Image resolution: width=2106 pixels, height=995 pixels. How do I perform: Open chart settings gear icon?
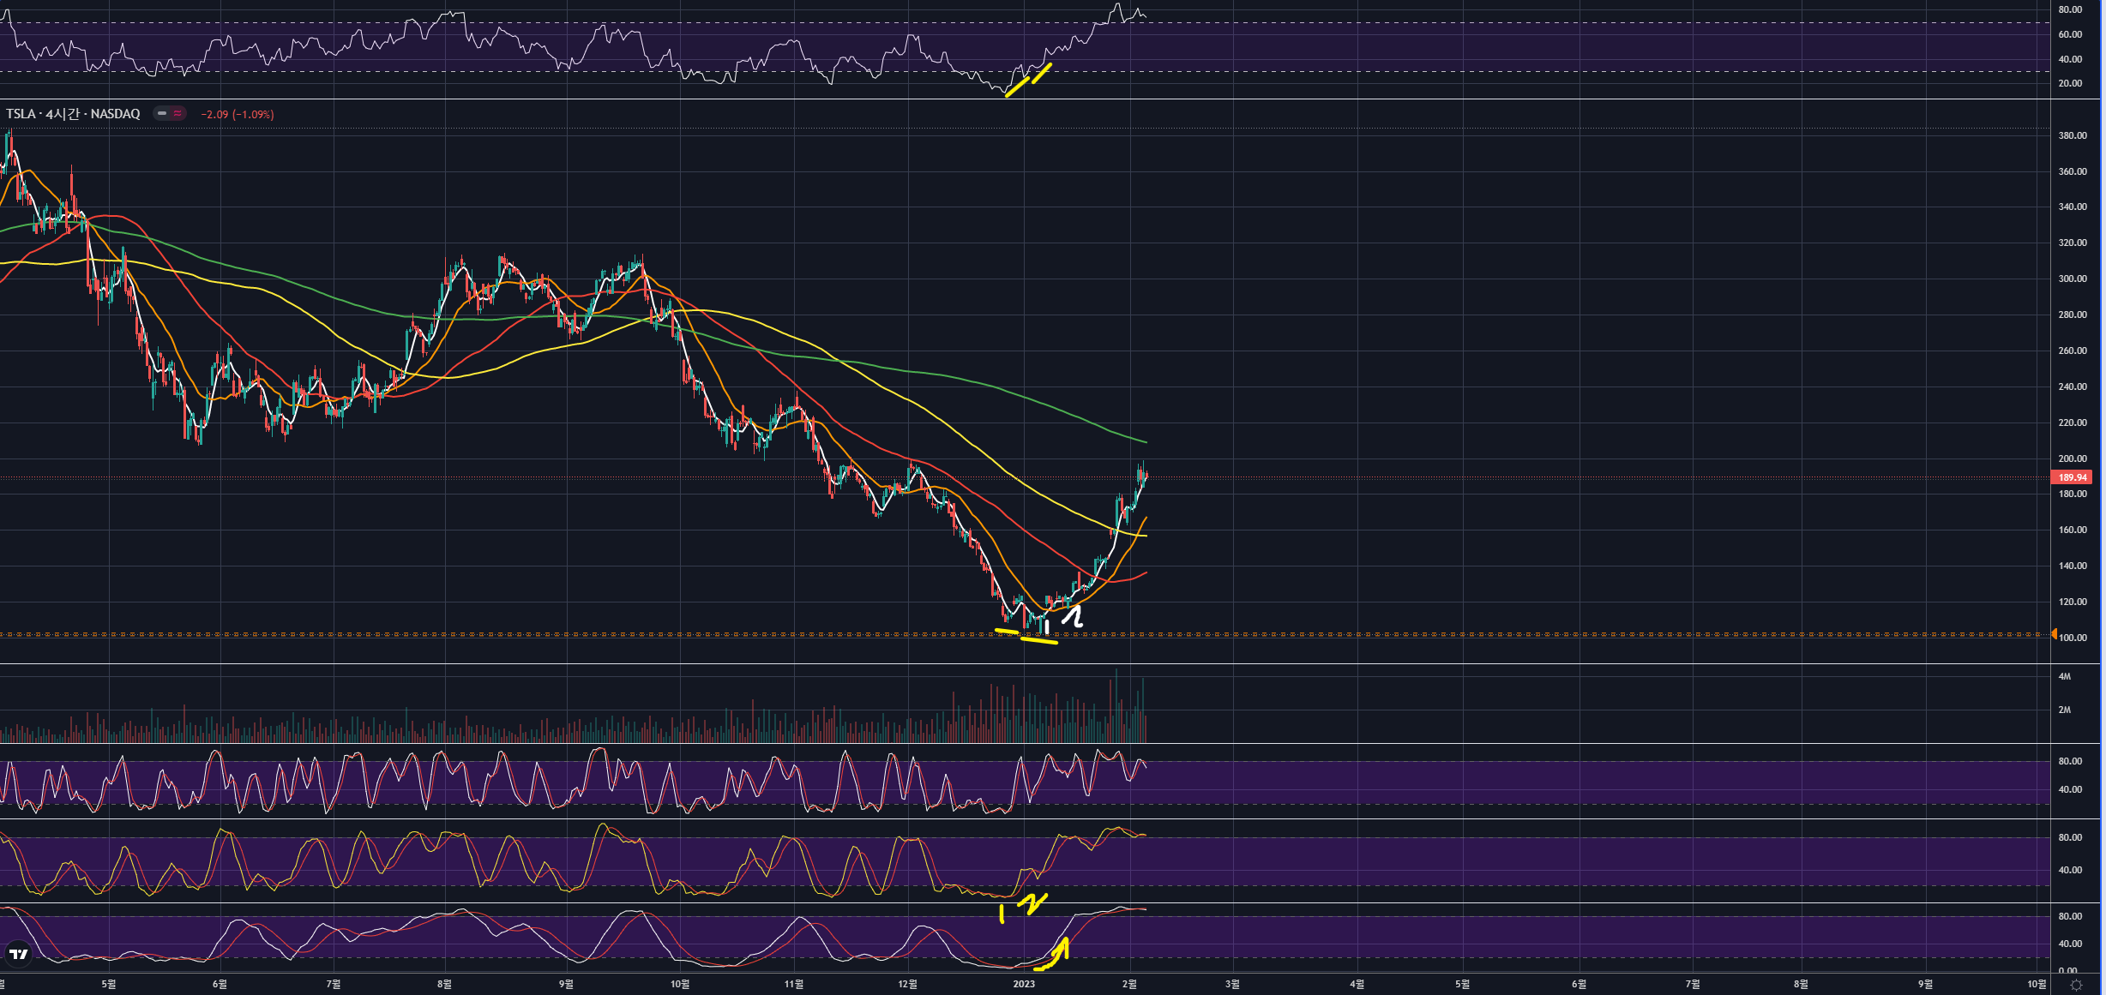coord(2076,985)
